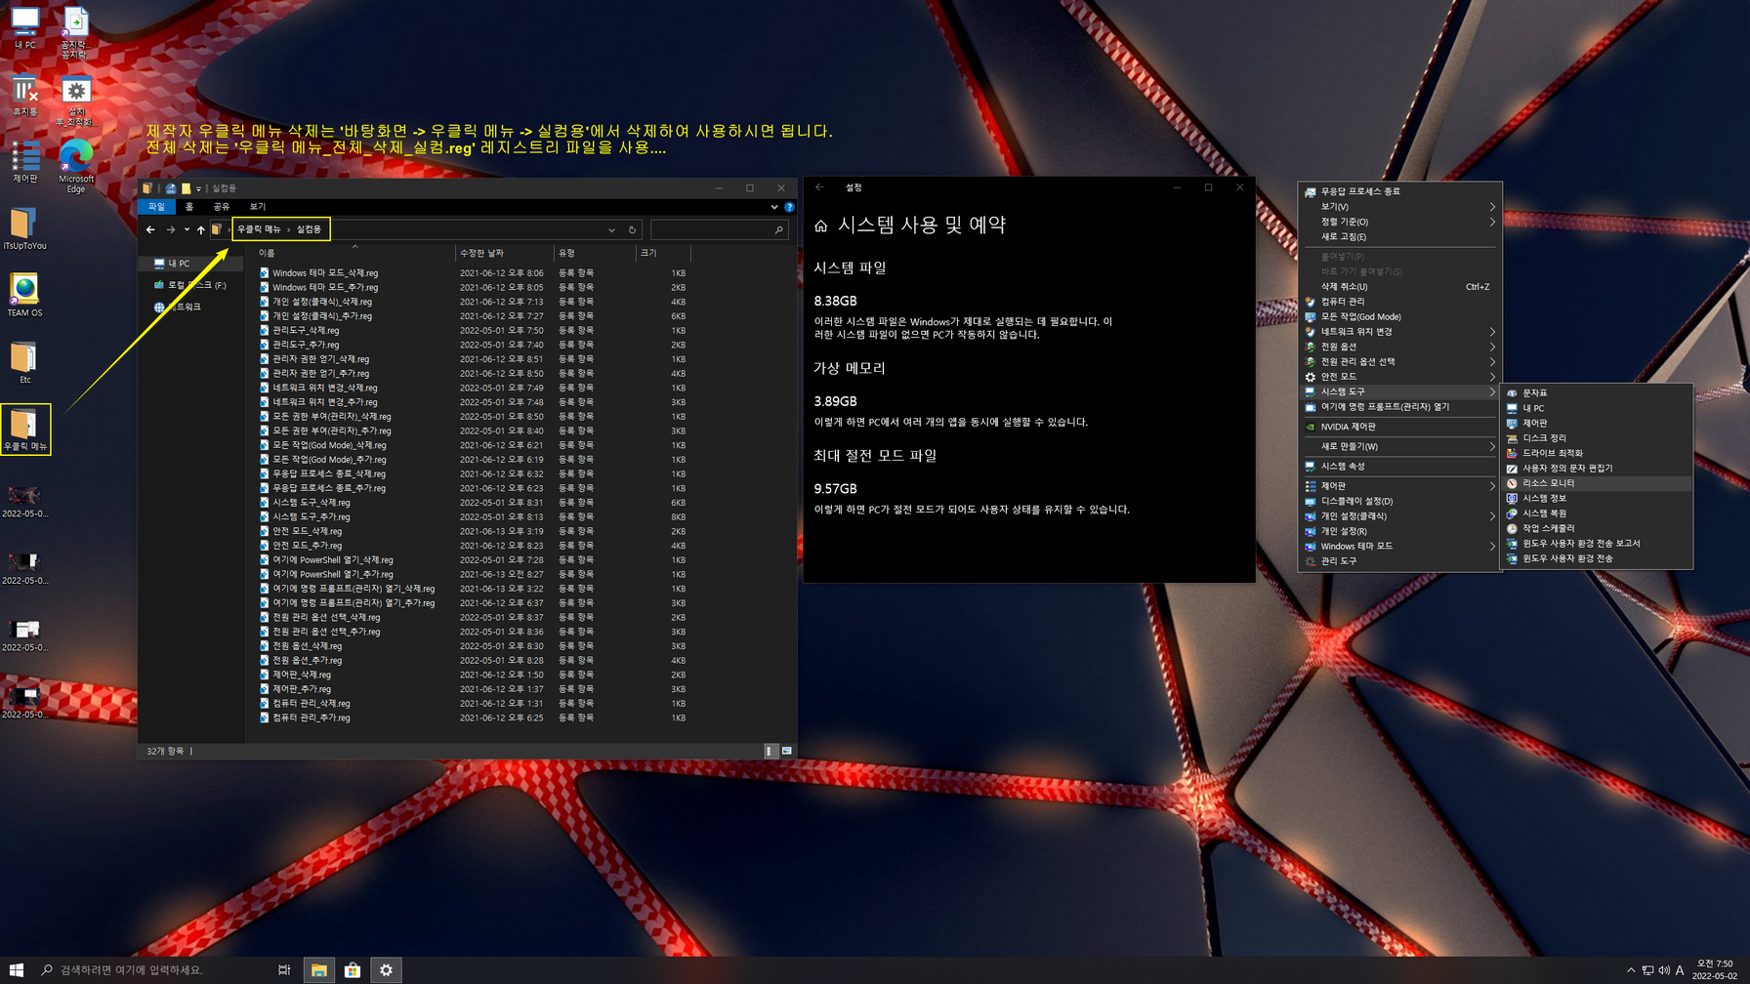Expand the 보기(V) context submenu
The image size is (1750, 984).
click(1399, 207)
